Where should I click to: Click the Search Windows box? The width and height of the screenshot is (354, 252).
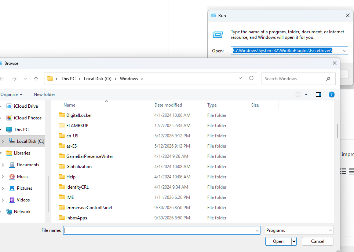(x=299, y=79)
